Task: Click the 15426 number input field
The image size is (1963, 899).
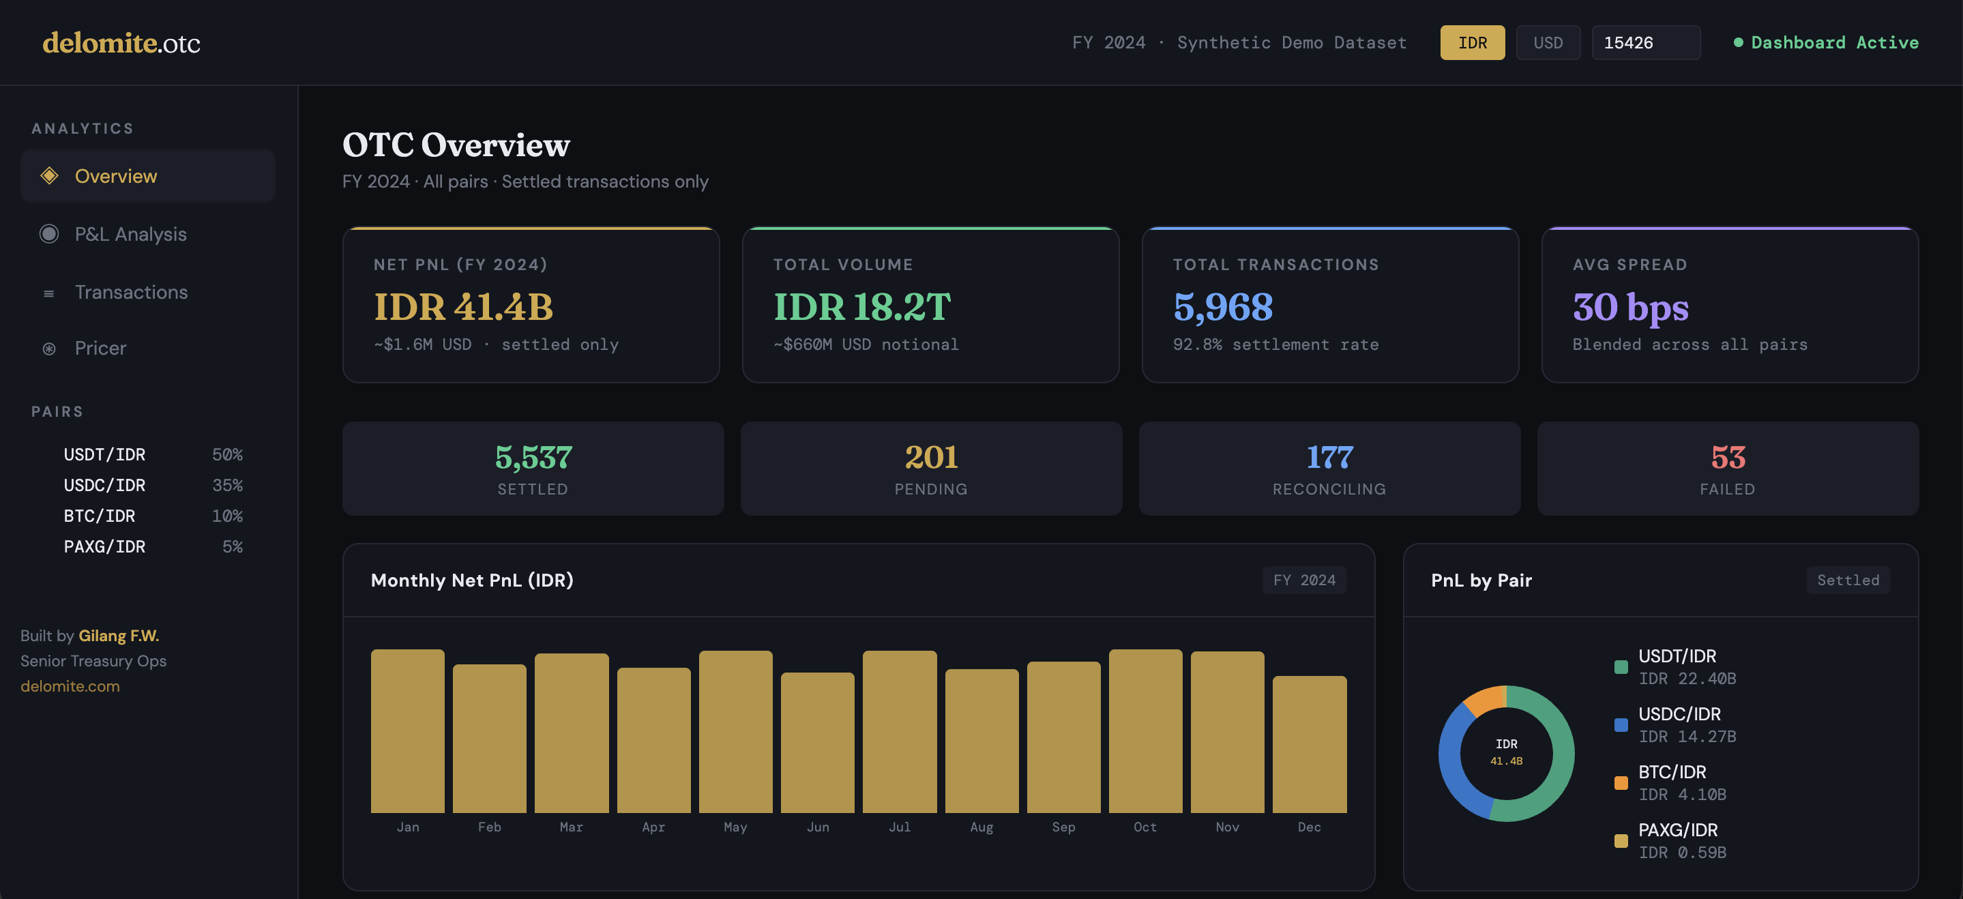Action: [1646, 43]
